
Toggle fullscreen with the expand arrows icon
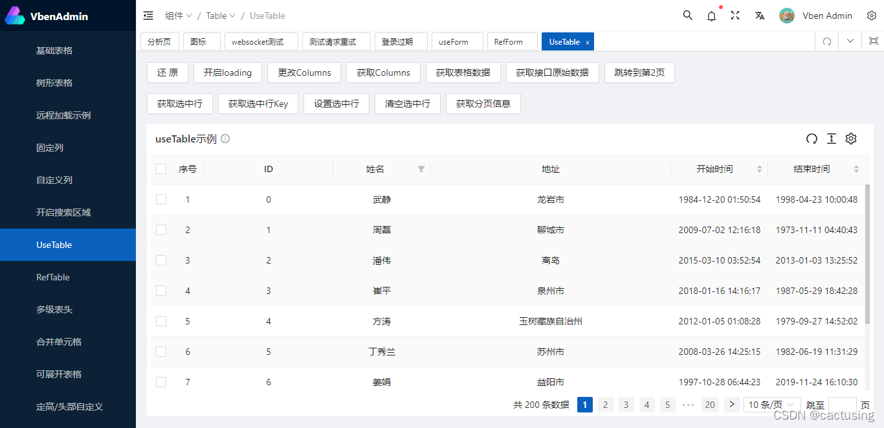click(x=735, y=15)
